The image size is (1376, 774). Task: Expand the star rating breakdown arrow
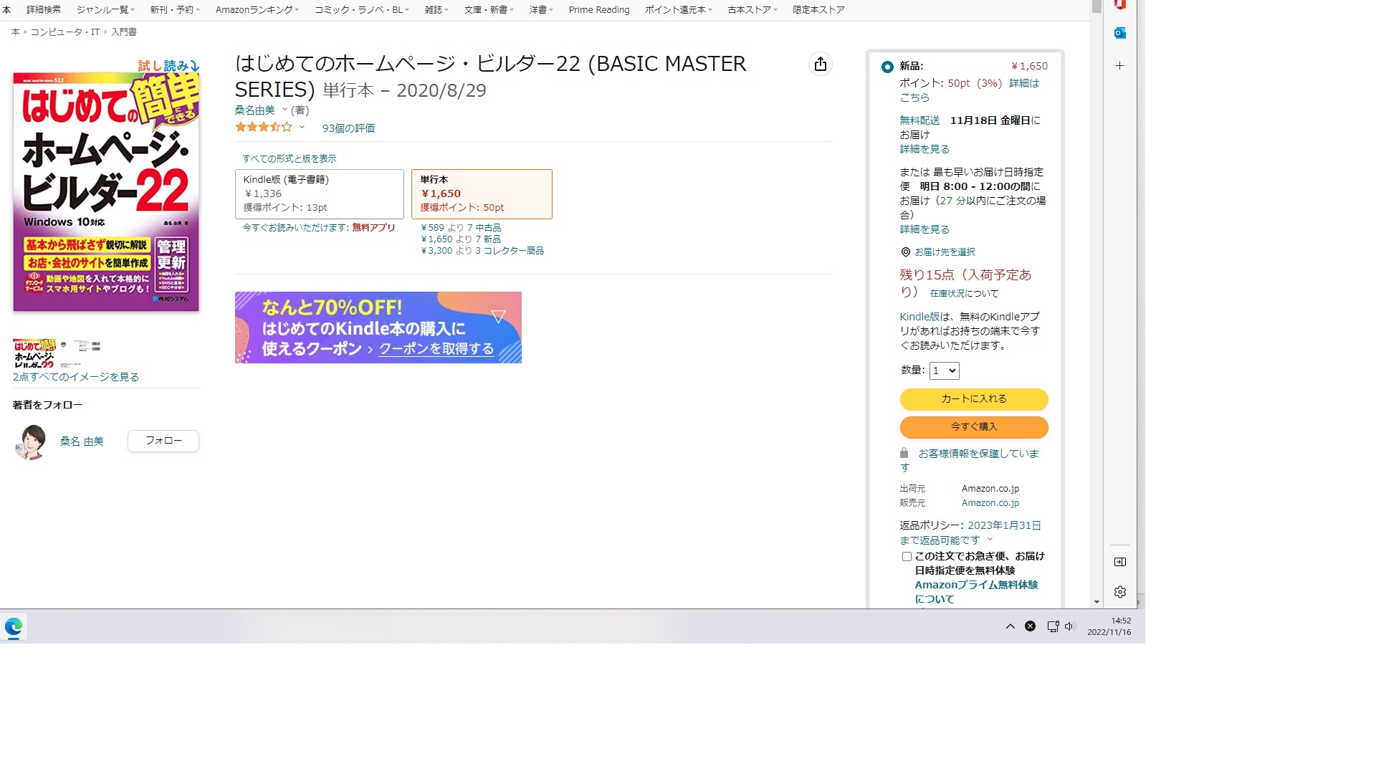tap(302, 127)
